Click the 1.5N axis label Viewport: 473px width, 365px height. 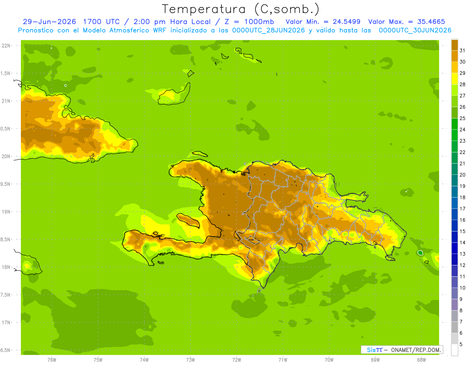coord(6,73)
